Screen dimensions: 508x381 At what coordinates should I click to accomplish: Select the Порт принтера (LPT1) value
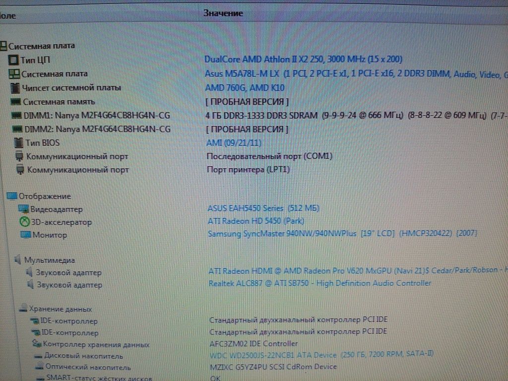tap(248, 170)
